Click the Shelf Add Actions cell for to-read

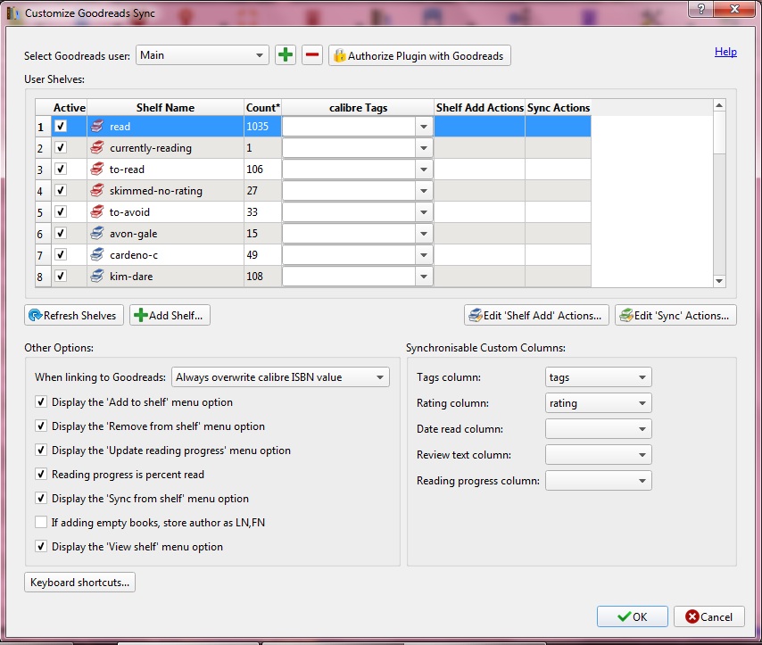coord(479,170)
